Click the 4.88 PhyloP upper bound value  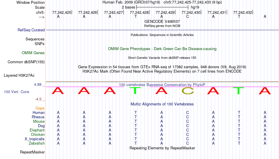point(38,85)
